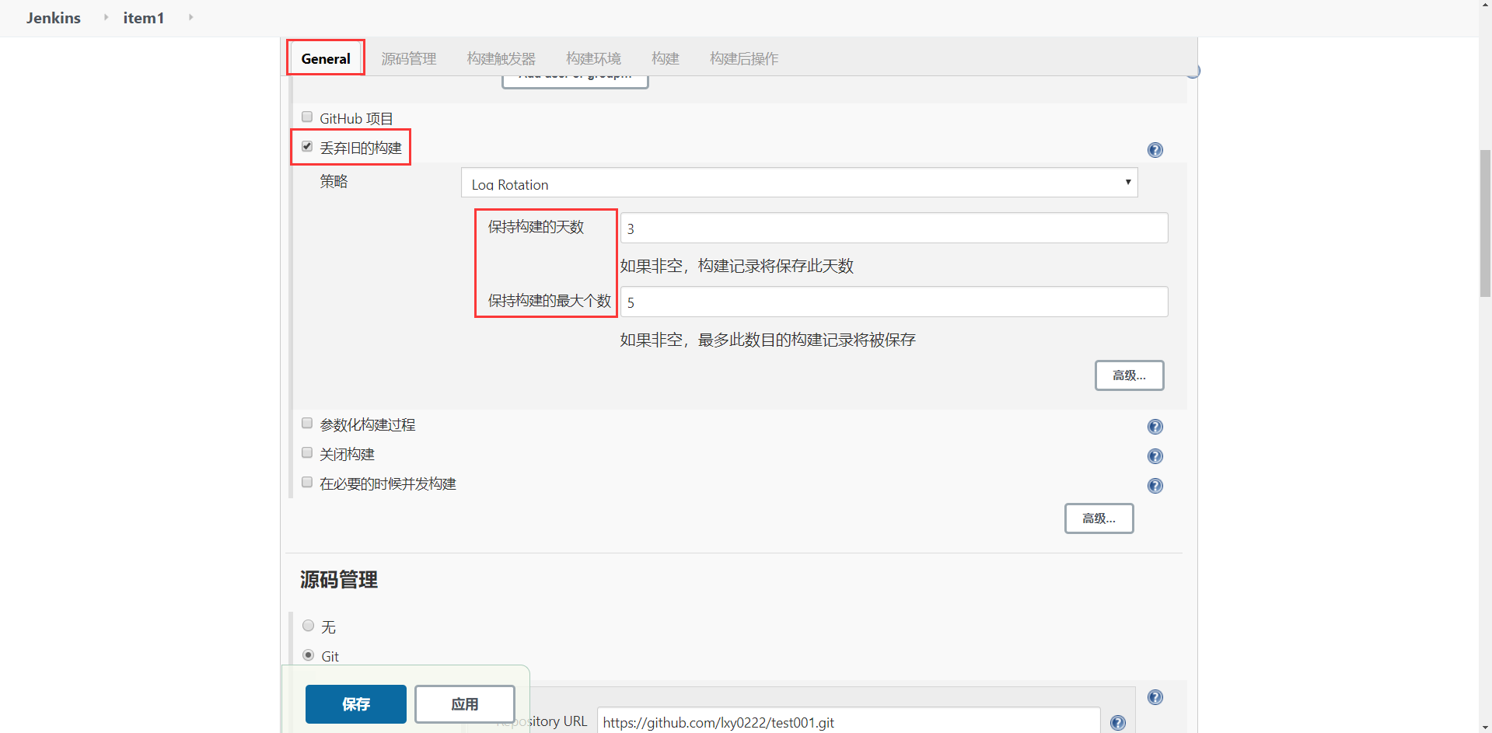Open the 构建后操作 tab
The image size is (1492, 733).
744,58
